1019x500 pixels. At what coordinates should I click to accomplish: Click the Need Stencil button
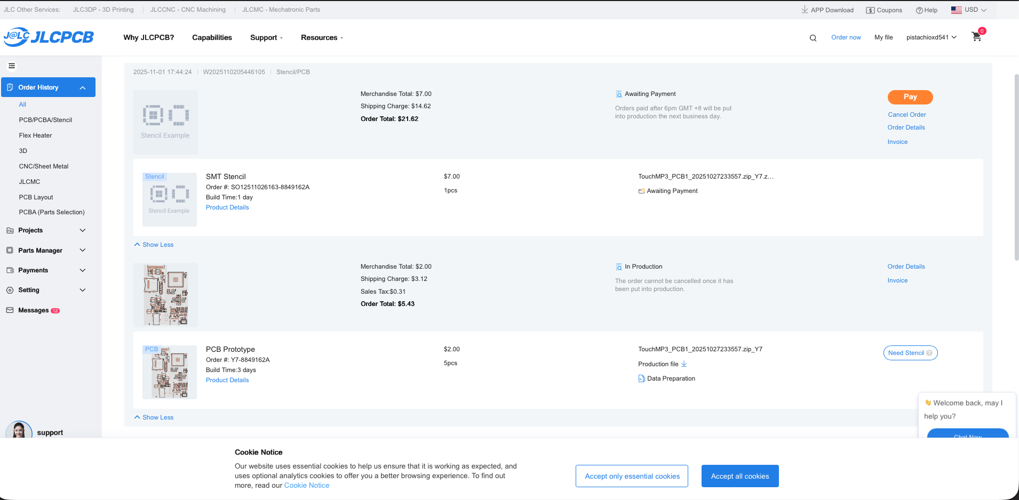click(x=910, y=353)
